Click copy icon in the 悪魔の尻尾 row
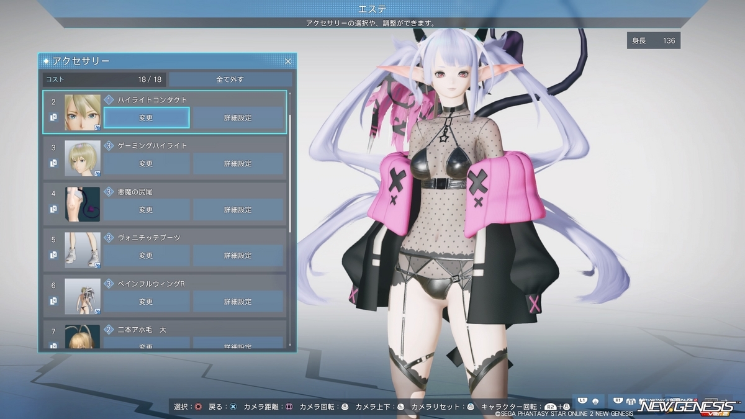745x419 pixels. (53, 209)
